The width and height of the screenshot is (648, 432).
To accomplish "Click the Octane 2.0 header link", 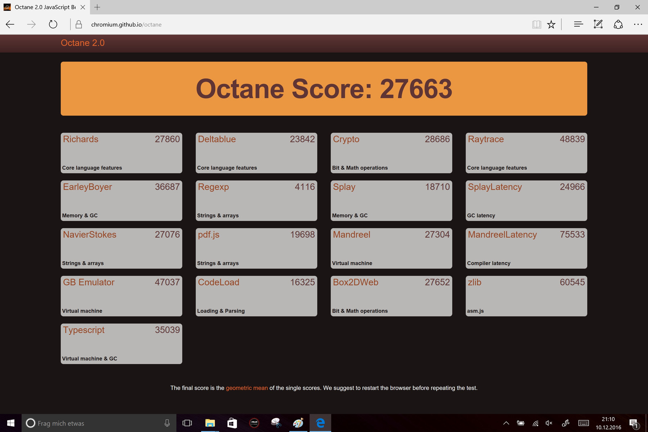I will coord(82,43).
